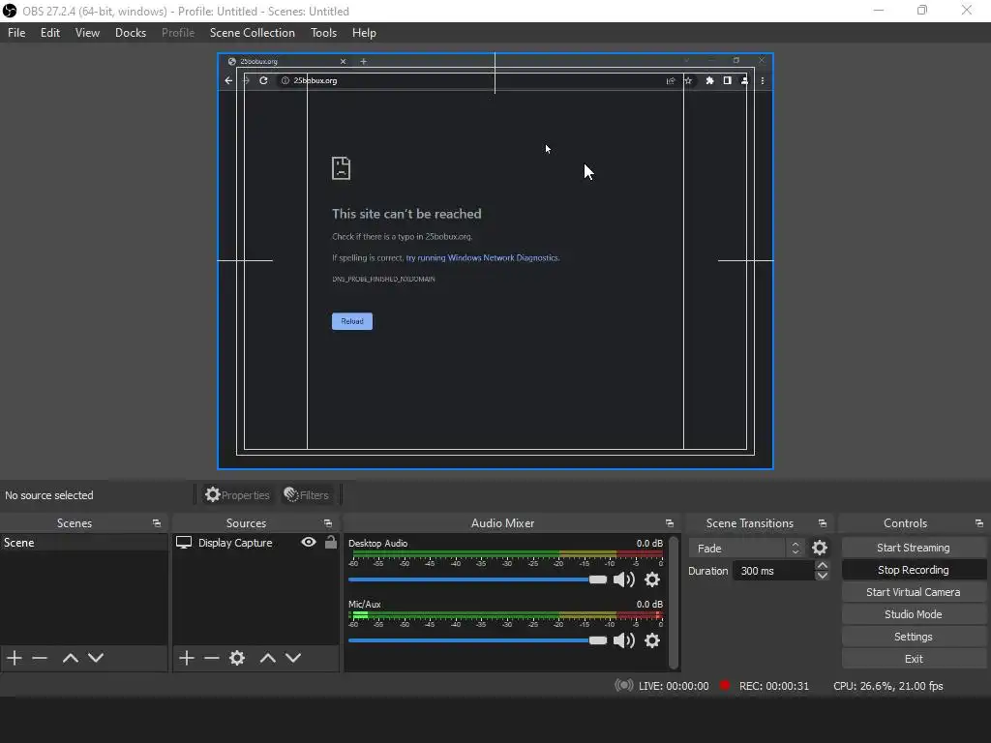This screenshot has height=743, width=991.
Task: Start the Virtual Camera
Action: tap(914, 592)
